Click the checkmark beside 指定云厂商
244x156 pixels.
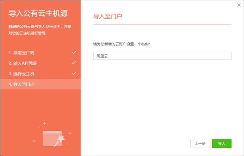pos(74,53)
